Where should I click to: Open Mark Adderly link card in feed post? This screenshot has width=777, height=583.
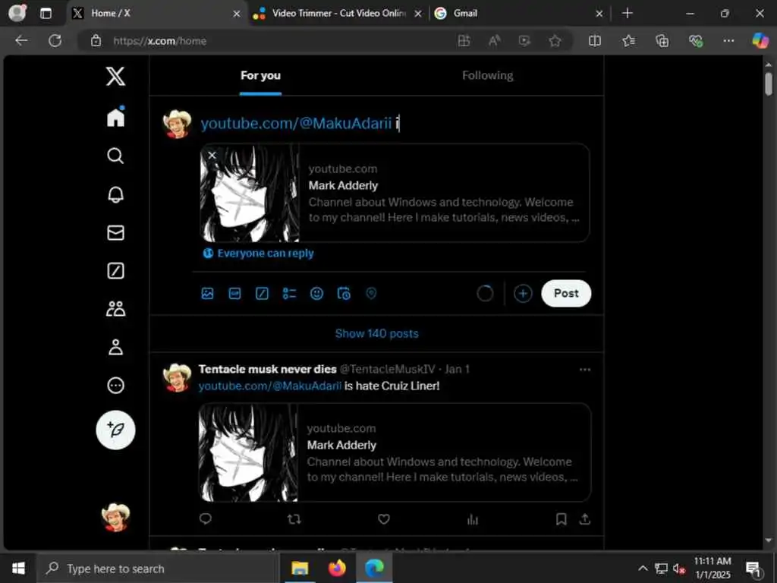pos(395,452)
